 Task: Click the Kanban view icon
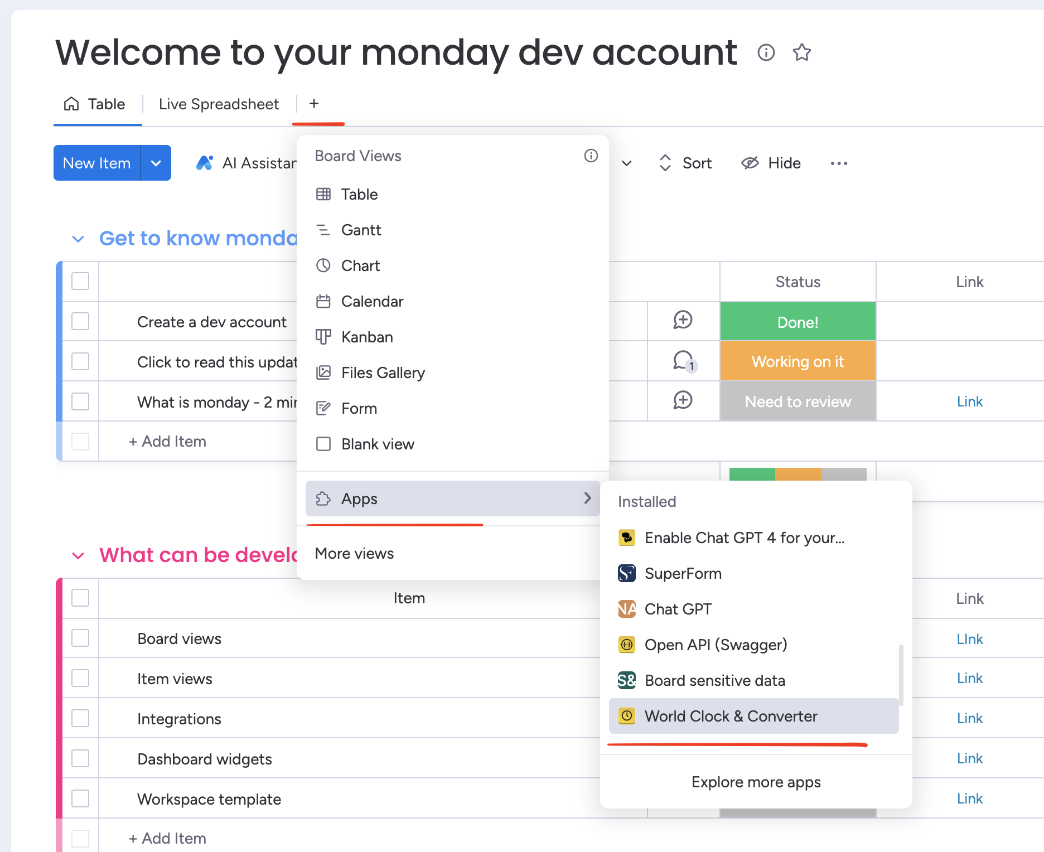[x=323, y=337]
